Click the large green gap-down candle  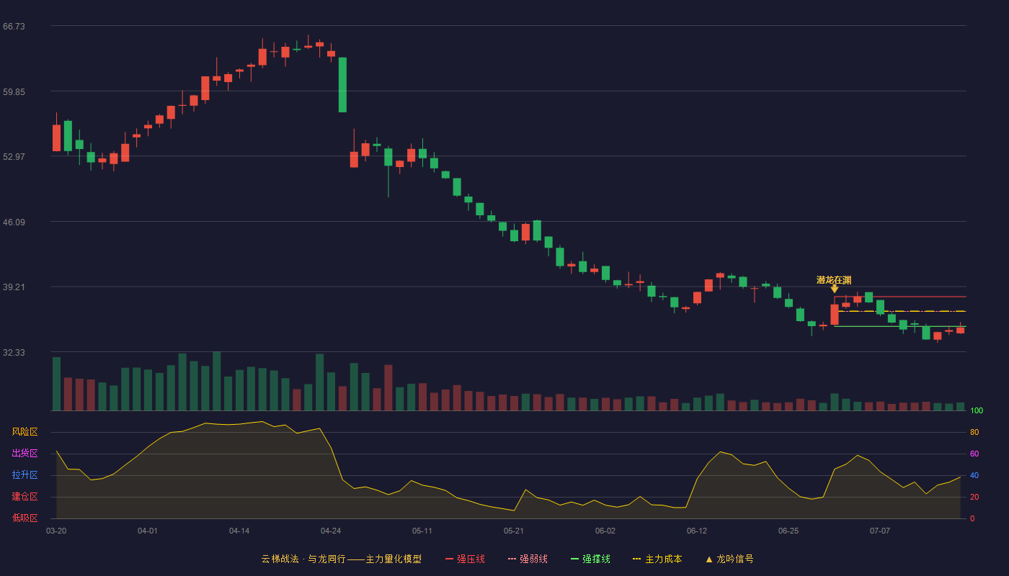(342, 85)
